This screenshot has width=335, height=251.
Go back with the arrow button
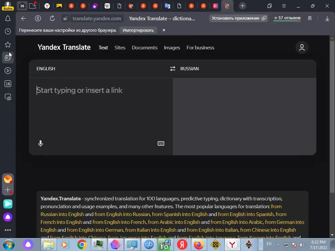tap(24, 18)
